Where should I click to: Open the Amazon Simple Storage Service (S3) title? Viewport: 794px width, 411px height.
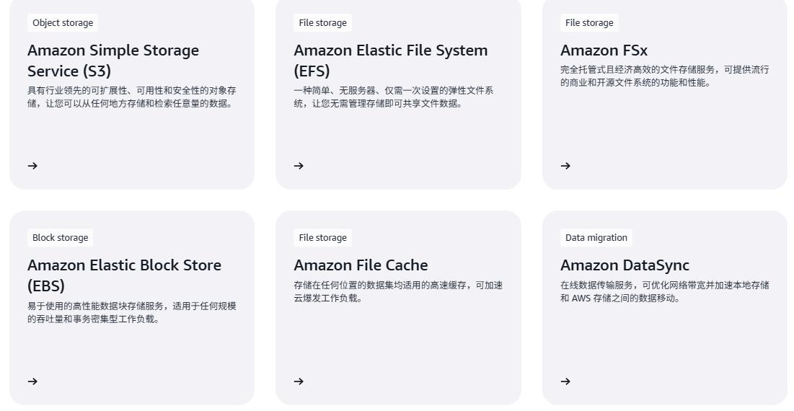tap(113, 61)
